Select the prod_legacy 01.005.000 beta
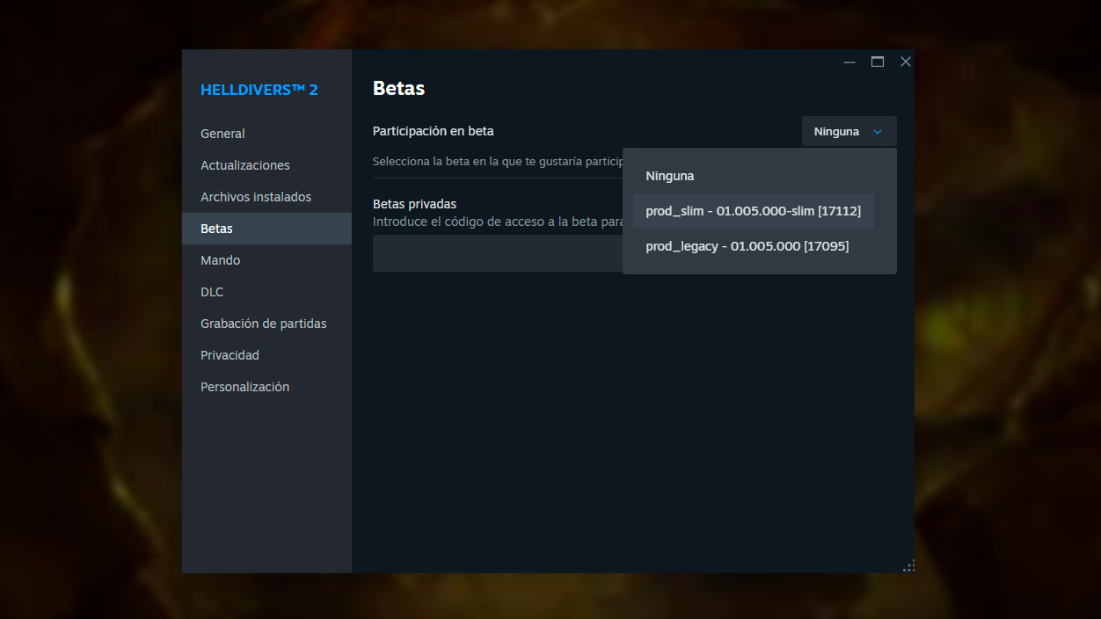 [747, 246]
